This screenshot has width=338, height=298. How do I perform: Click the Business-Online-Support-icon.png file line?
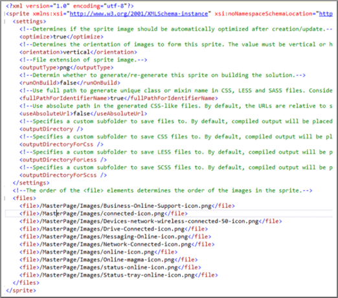click(x=127, y=206)
